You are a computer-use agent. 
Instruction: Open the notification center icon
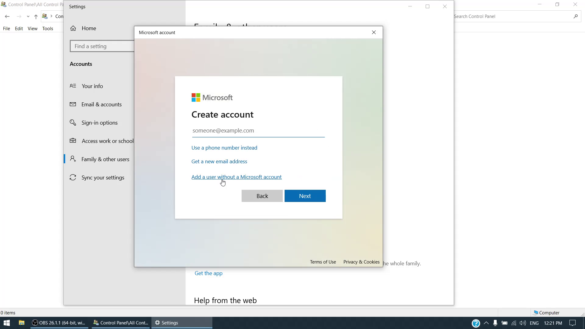(573, 323)
